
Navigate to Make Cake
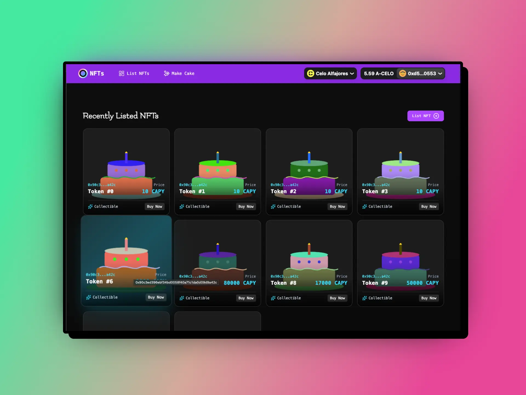pos(182,73)
